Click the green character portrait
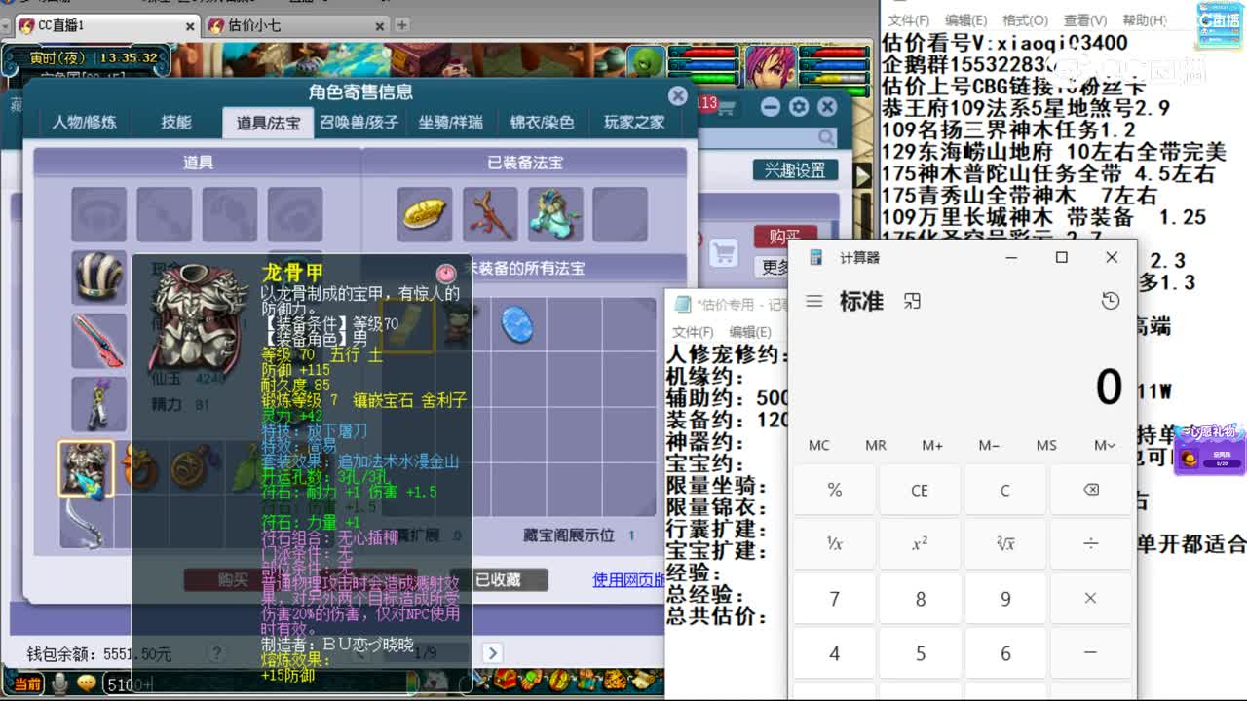 (646, 64)
